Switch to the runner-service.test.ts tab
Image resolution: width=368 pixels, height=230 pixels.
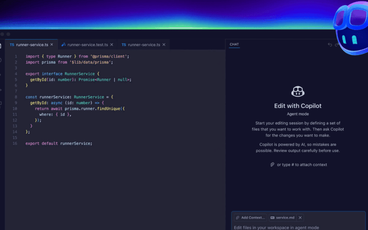87,45
